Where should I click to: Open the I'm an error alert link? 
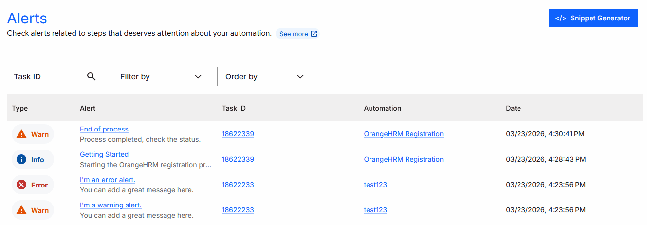[x=108, y=180]
